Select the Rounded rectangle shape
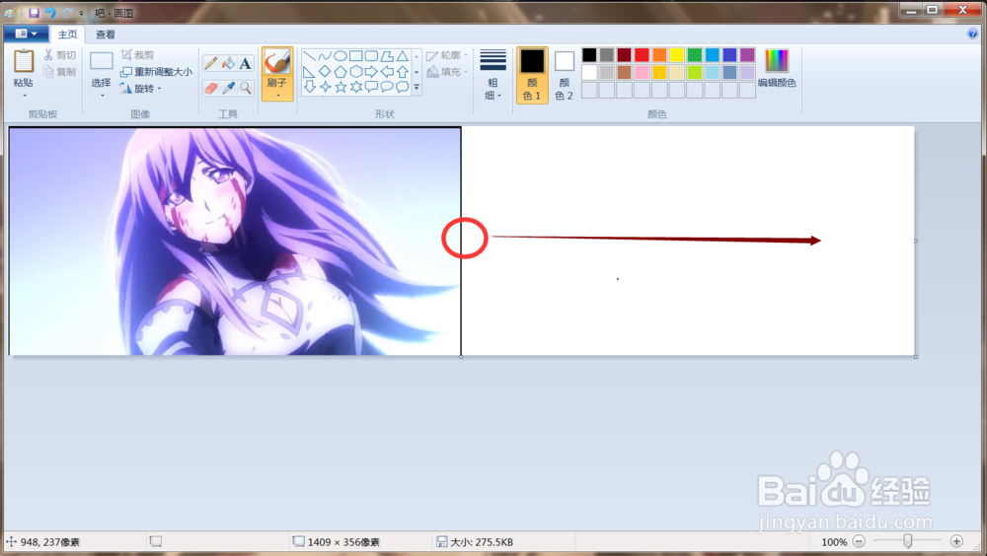The image size is (987, 556). tap(371, 56)
